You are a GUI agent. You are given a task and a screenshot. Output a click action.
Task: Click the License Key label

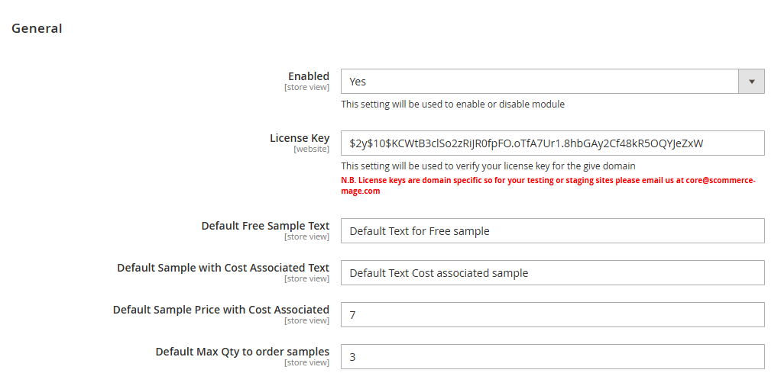tap(299, 138)
